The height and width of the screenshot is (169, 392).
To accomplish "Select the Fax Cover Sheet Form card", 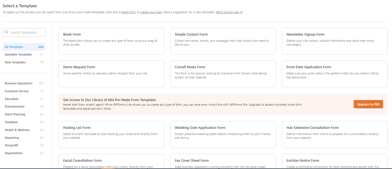I will [x=223, y=161].
